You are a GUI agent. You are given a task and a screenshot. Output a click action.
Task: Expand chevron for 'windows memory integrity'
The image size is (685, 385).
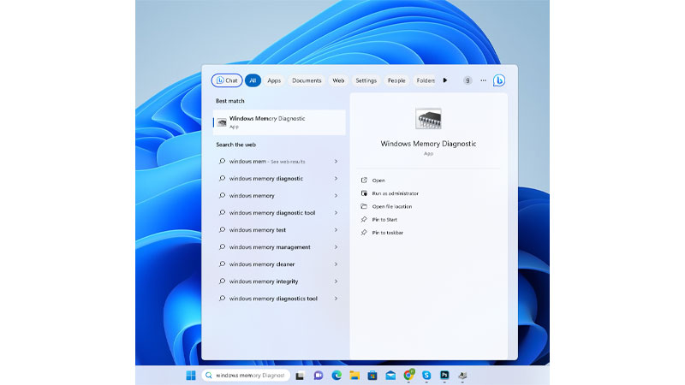[336, 281]
